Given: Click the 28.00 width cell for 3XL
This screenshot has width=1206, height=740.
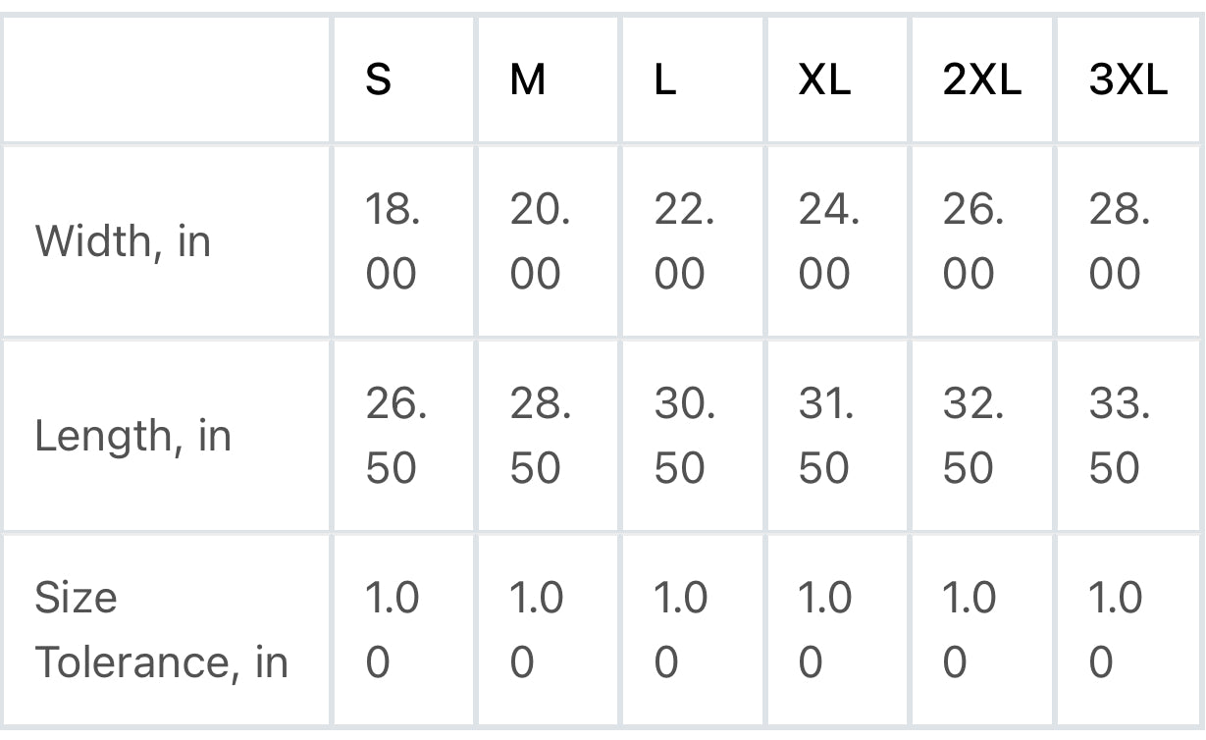Looking at the screenshot, I should 1119,242.
